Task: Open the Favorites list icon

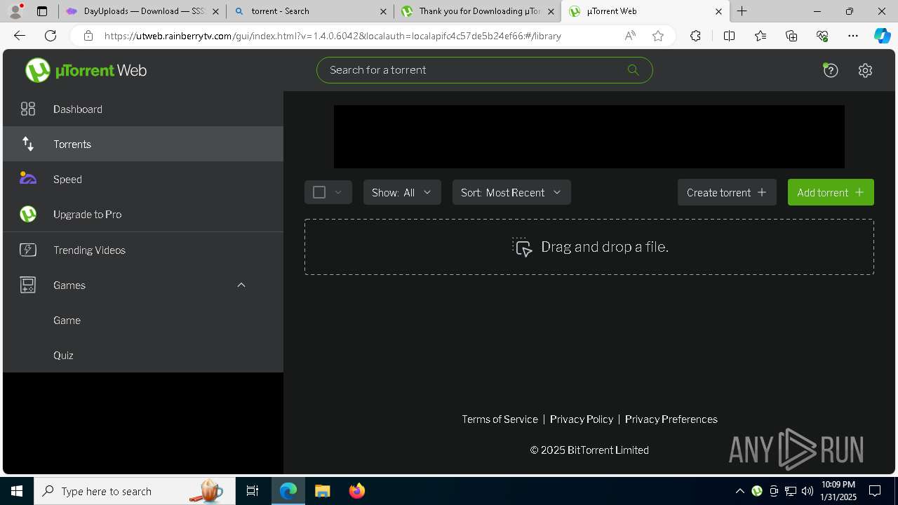Action: [760, 36]
